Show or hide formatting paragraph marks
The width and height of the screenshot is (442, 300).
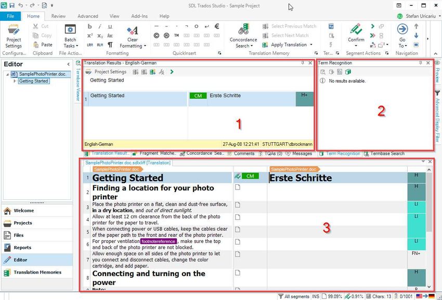(110, 45)
